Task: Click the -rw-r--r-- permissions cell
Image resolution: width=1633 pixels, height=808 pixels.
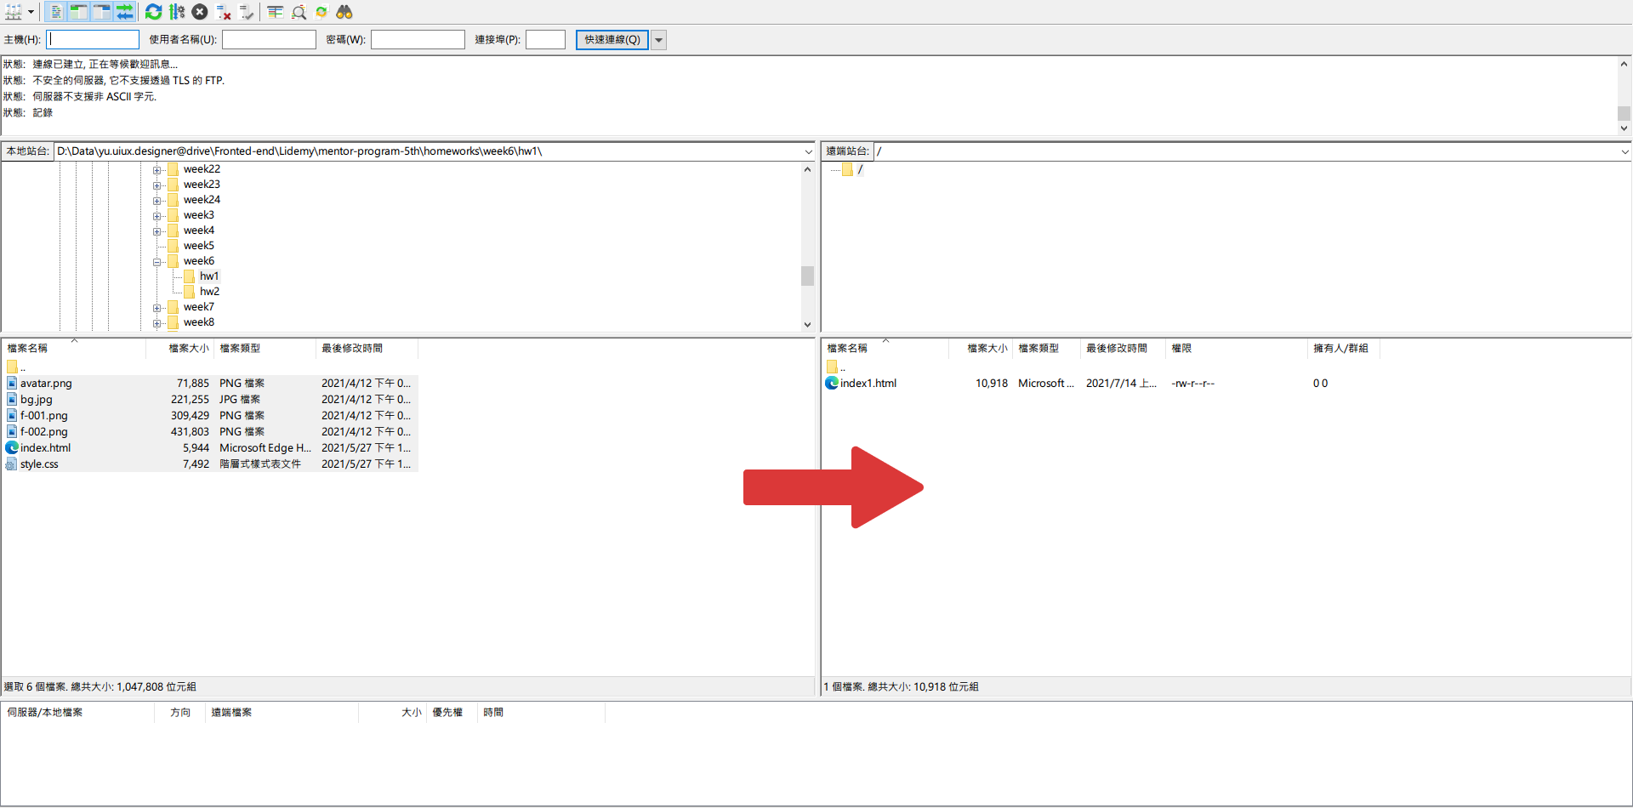Action: tap(1192, 384)
